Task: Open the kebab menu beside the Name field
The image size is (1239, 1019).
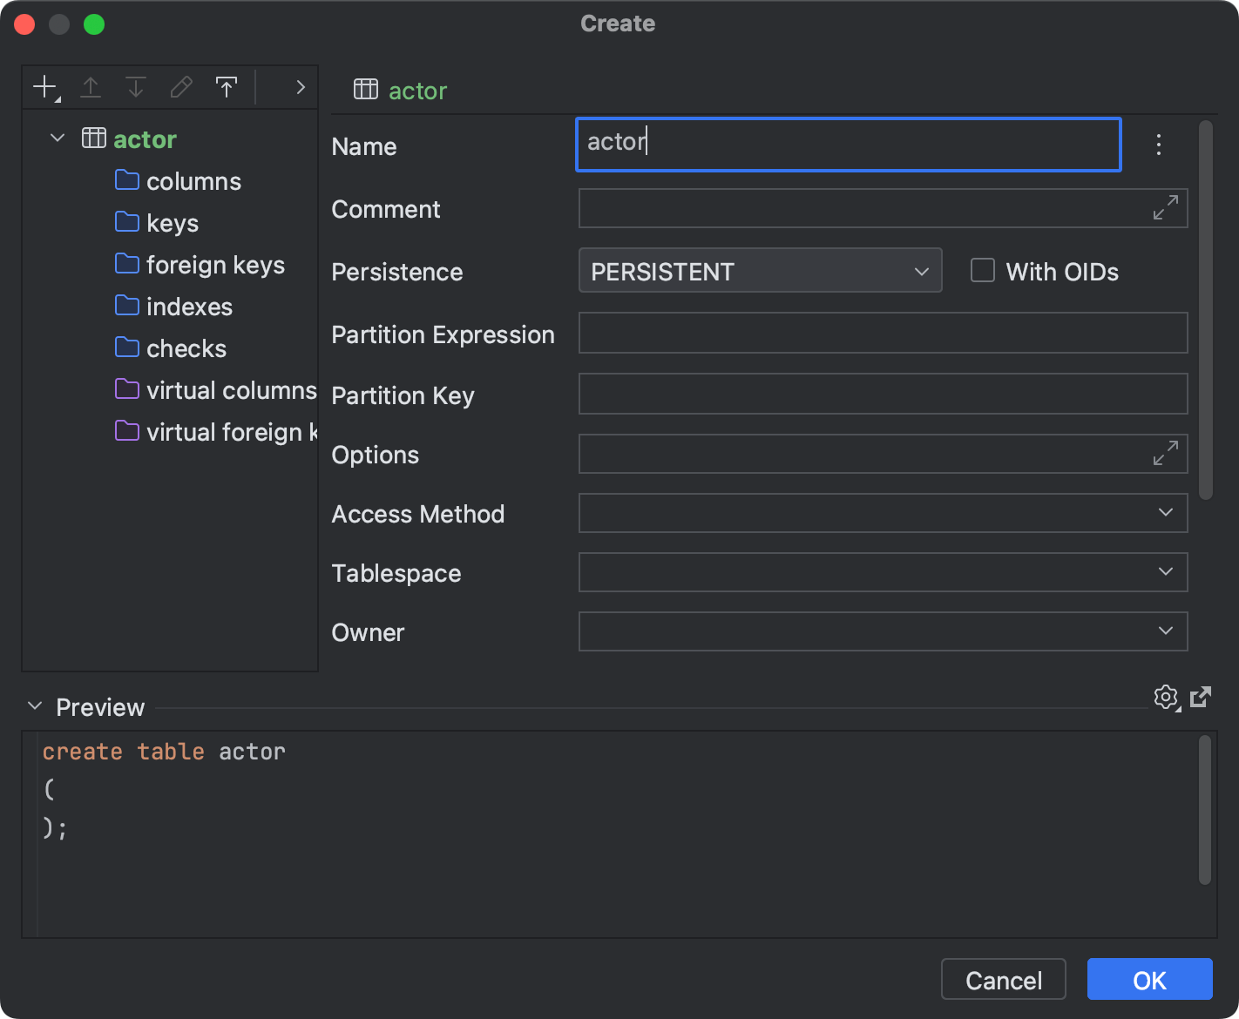Action: click(x=1159, y=145)
